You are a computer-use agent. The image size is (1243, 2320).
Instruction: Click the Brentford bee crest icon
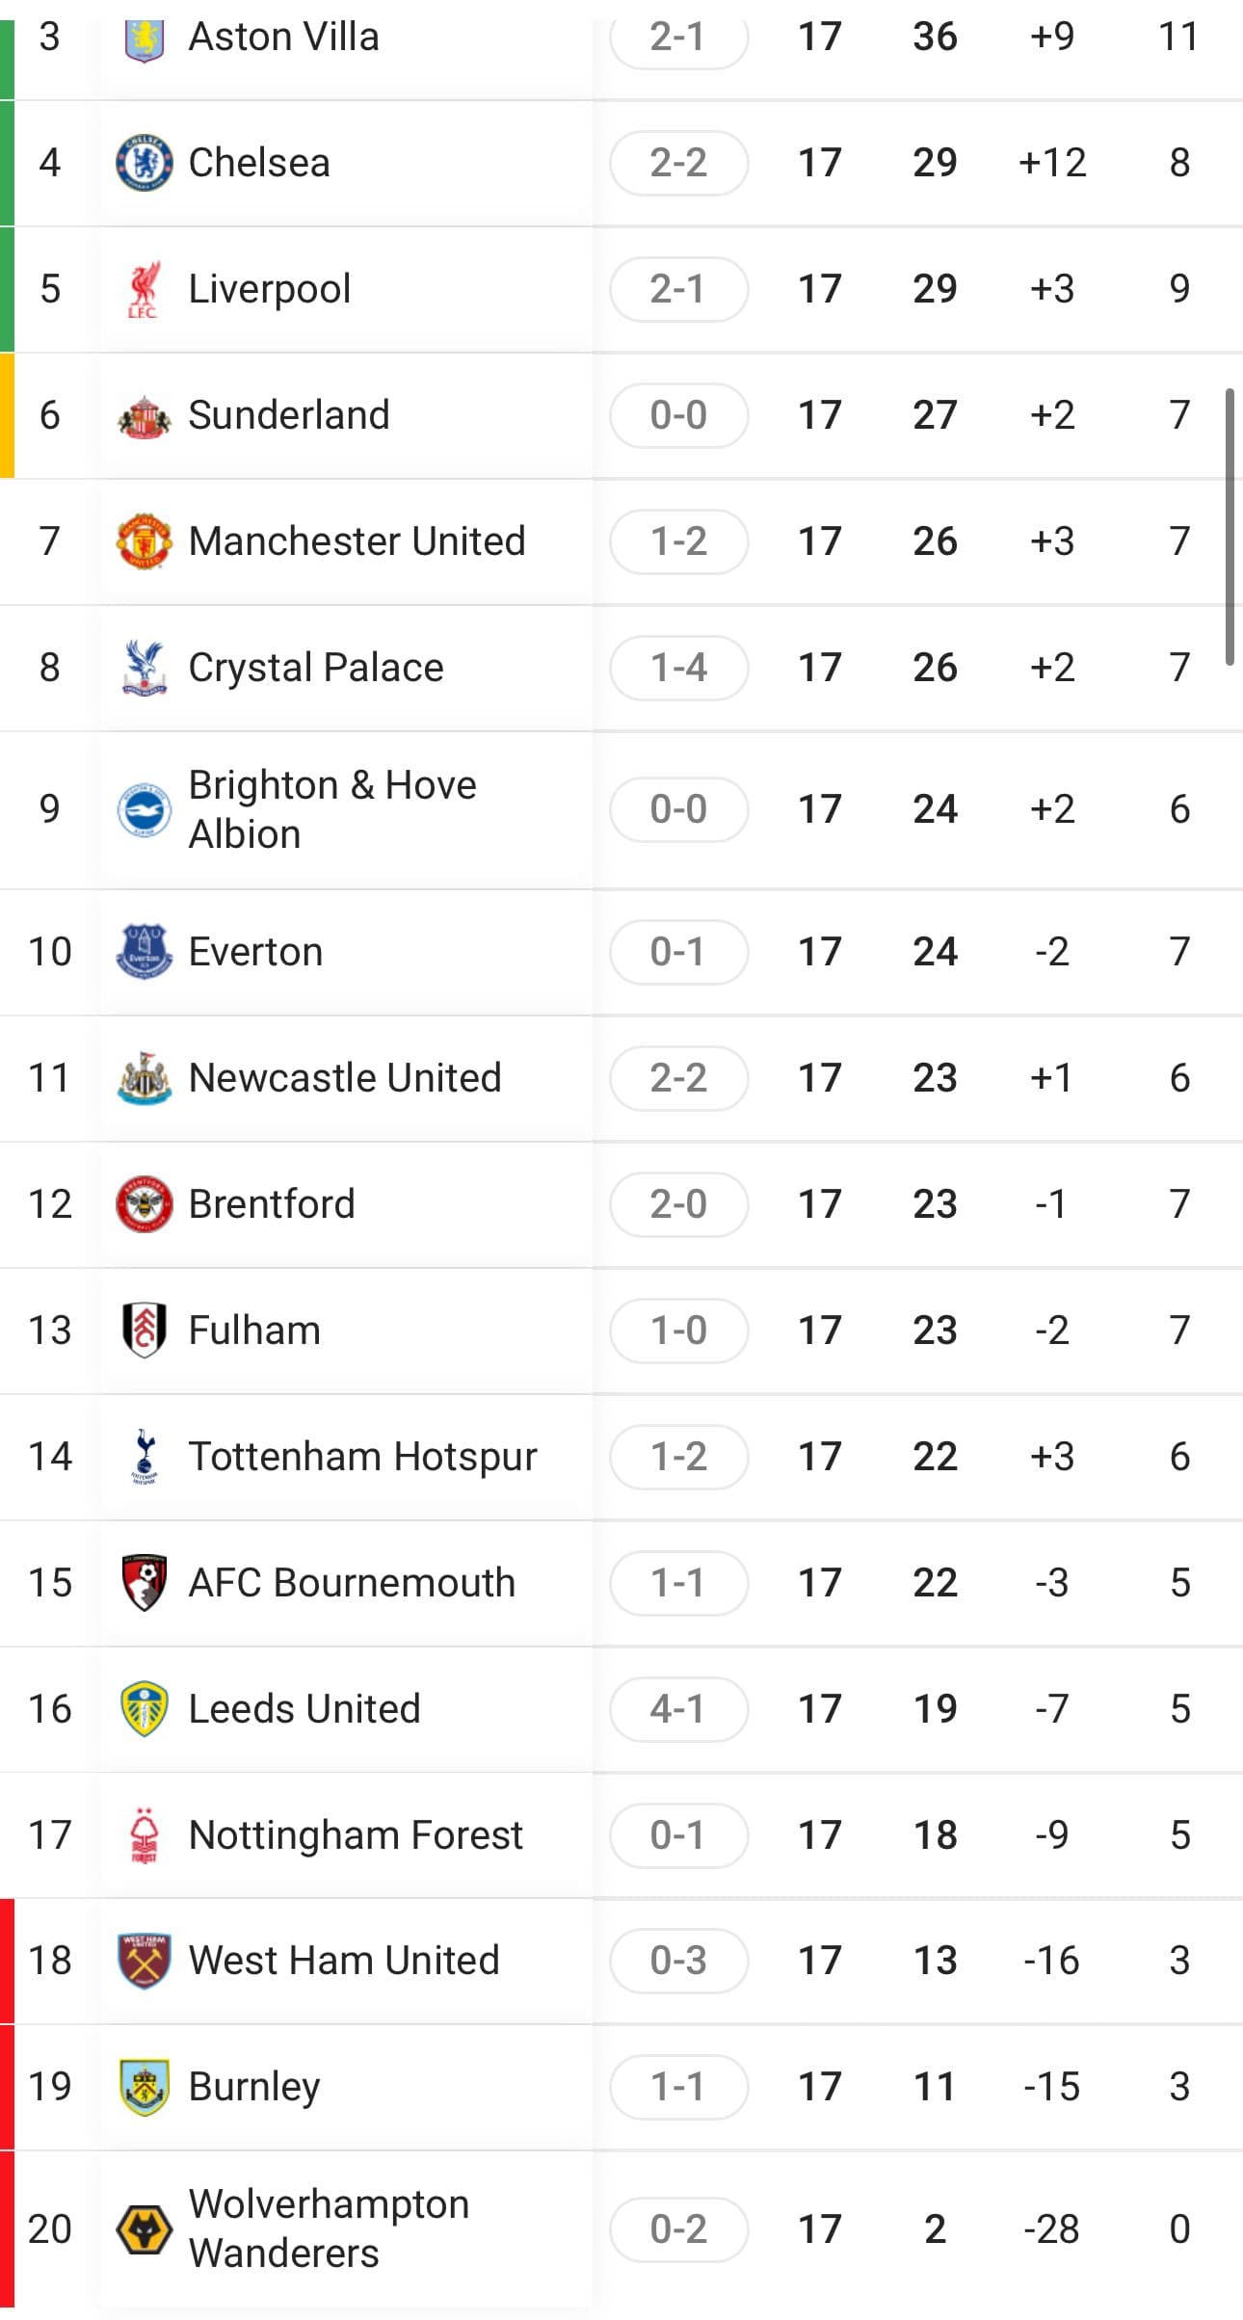(x=145, y=1204)
